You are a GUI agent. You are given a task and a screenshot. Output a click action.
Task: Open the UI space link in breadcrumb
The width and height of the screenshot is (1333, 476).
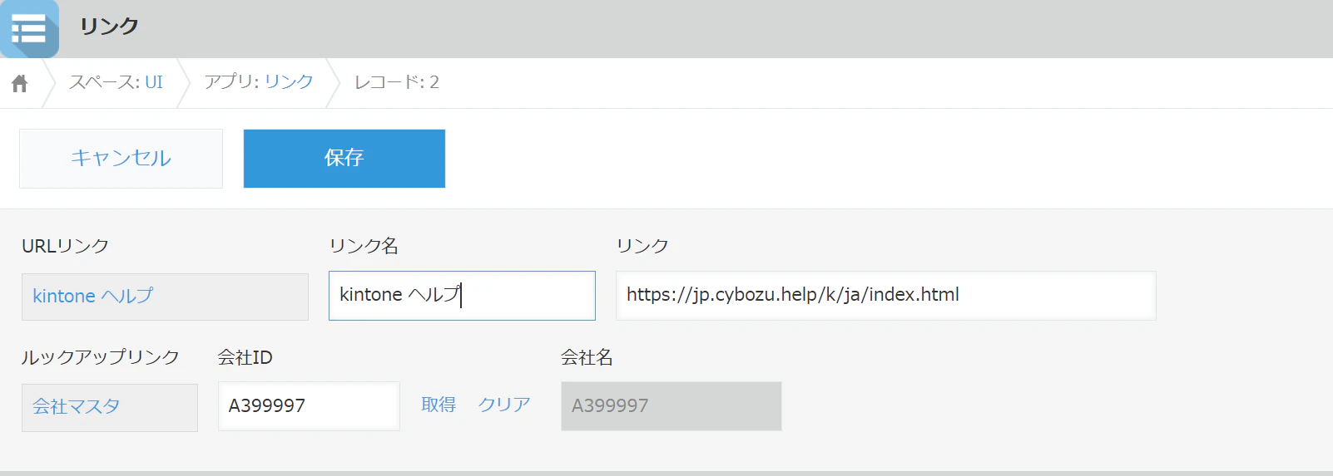(x=154, y=82)
